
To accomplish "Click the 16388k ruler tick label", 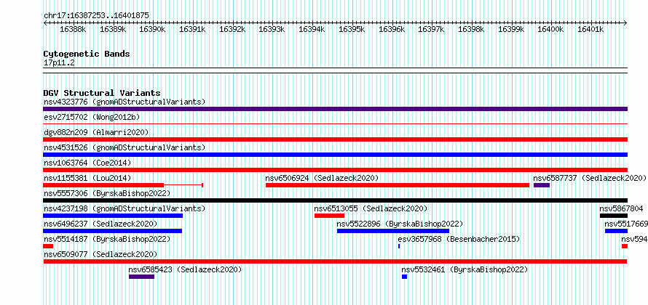I will pyautogui.click(x=73, y=29).
